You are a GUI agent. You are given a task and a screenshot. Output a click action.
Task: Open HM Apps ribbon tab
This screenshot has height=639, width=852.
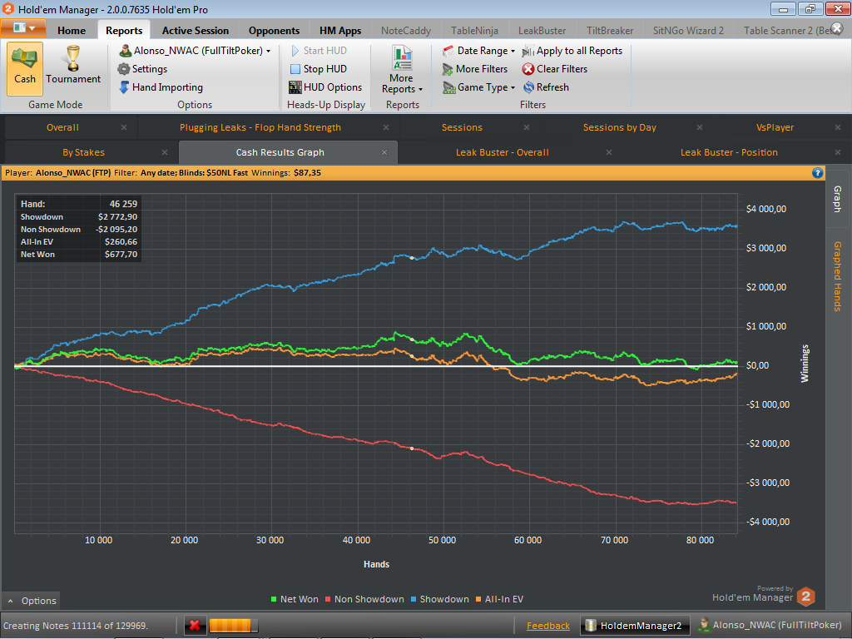click(x=340, y=31)
